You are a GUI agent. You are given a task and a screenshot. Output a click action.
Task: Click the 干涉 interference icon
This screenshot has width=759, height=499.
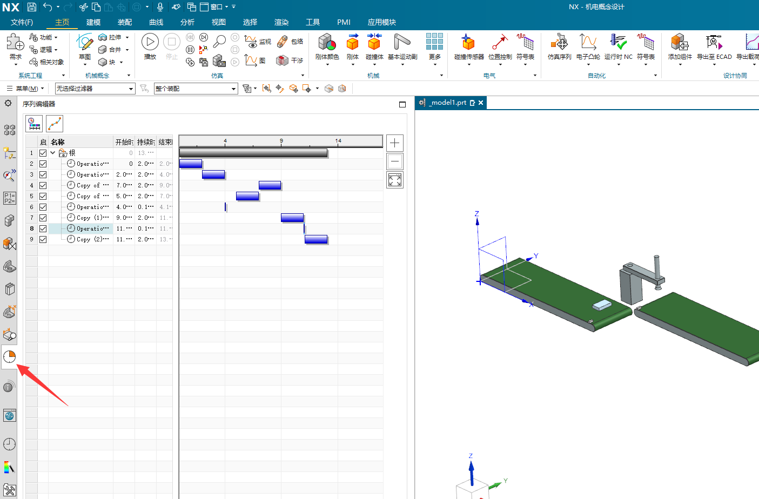coord(282,60)
